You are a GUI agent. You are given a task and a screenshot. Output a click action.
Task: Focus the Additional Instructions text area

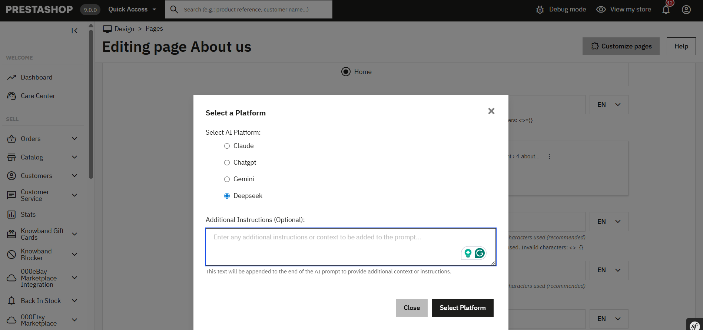[x=351, y=247]
